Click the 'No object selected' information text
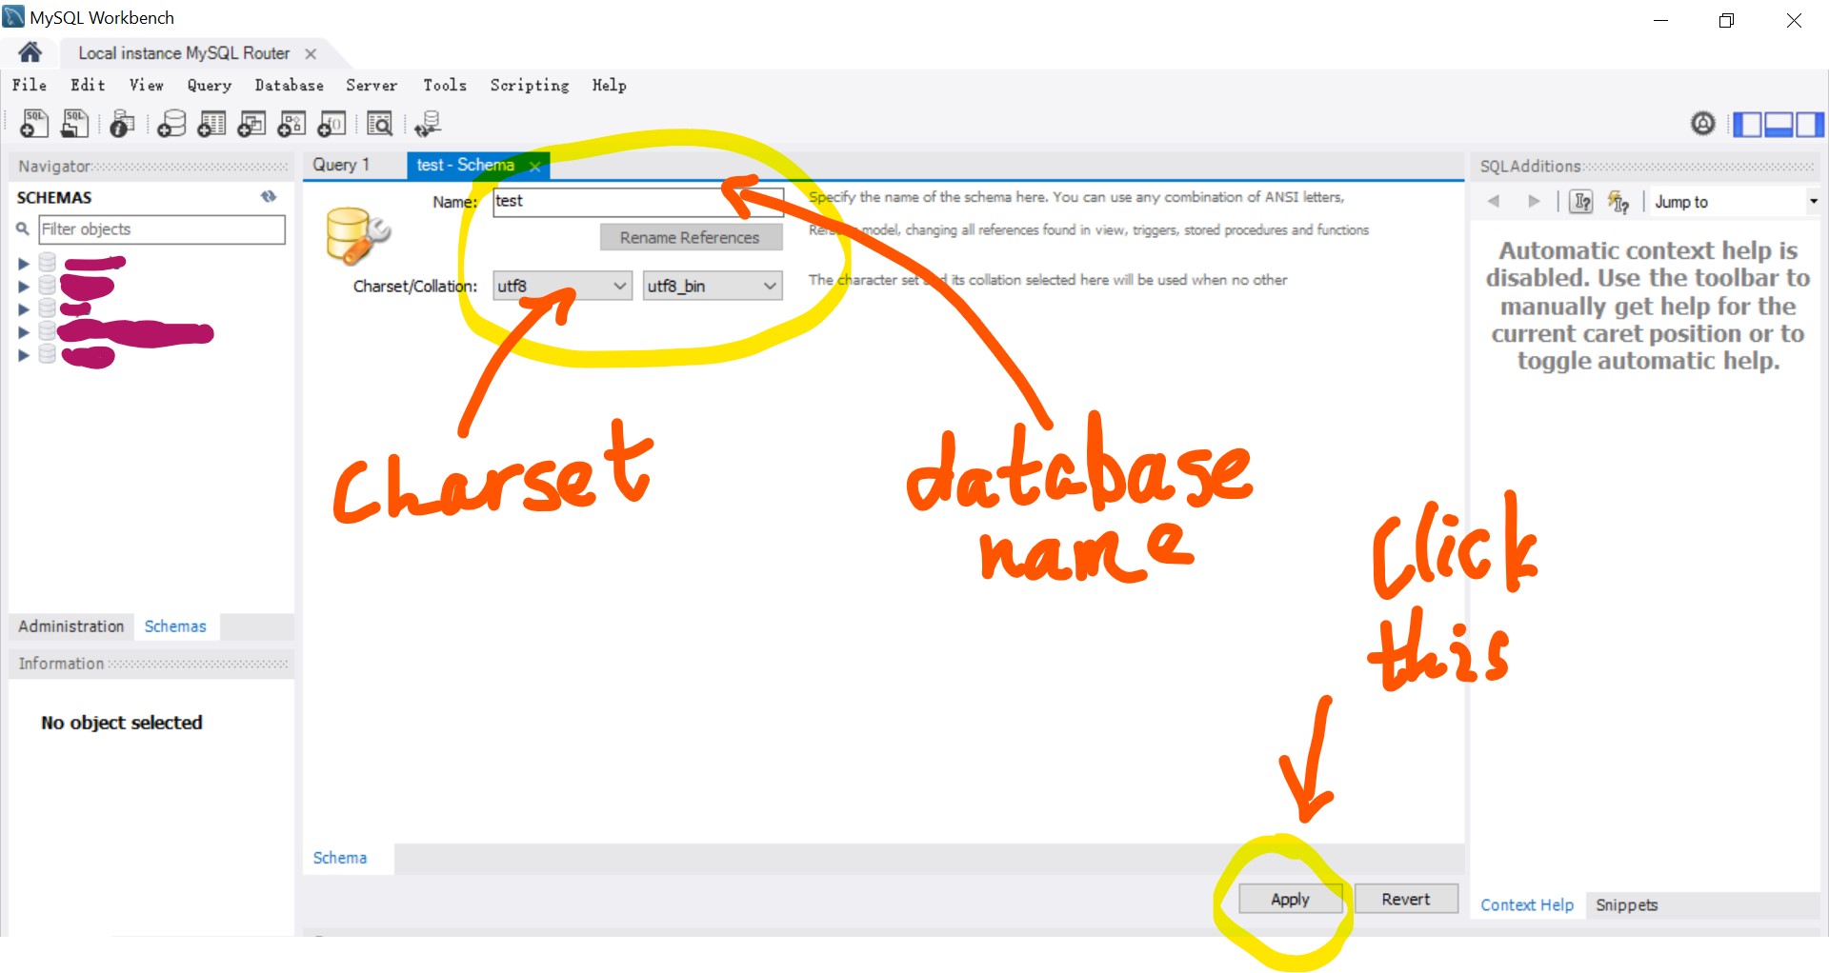 tap(122, 723)
